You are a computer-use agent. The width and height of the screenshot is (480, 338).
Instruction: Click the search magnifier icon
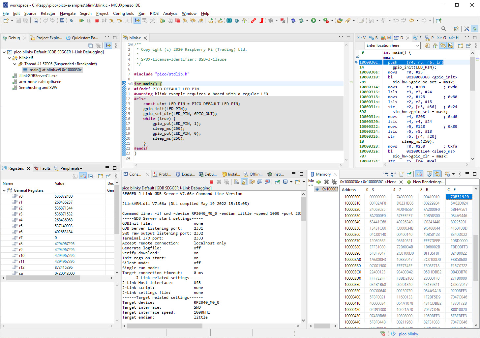point(444,29)
